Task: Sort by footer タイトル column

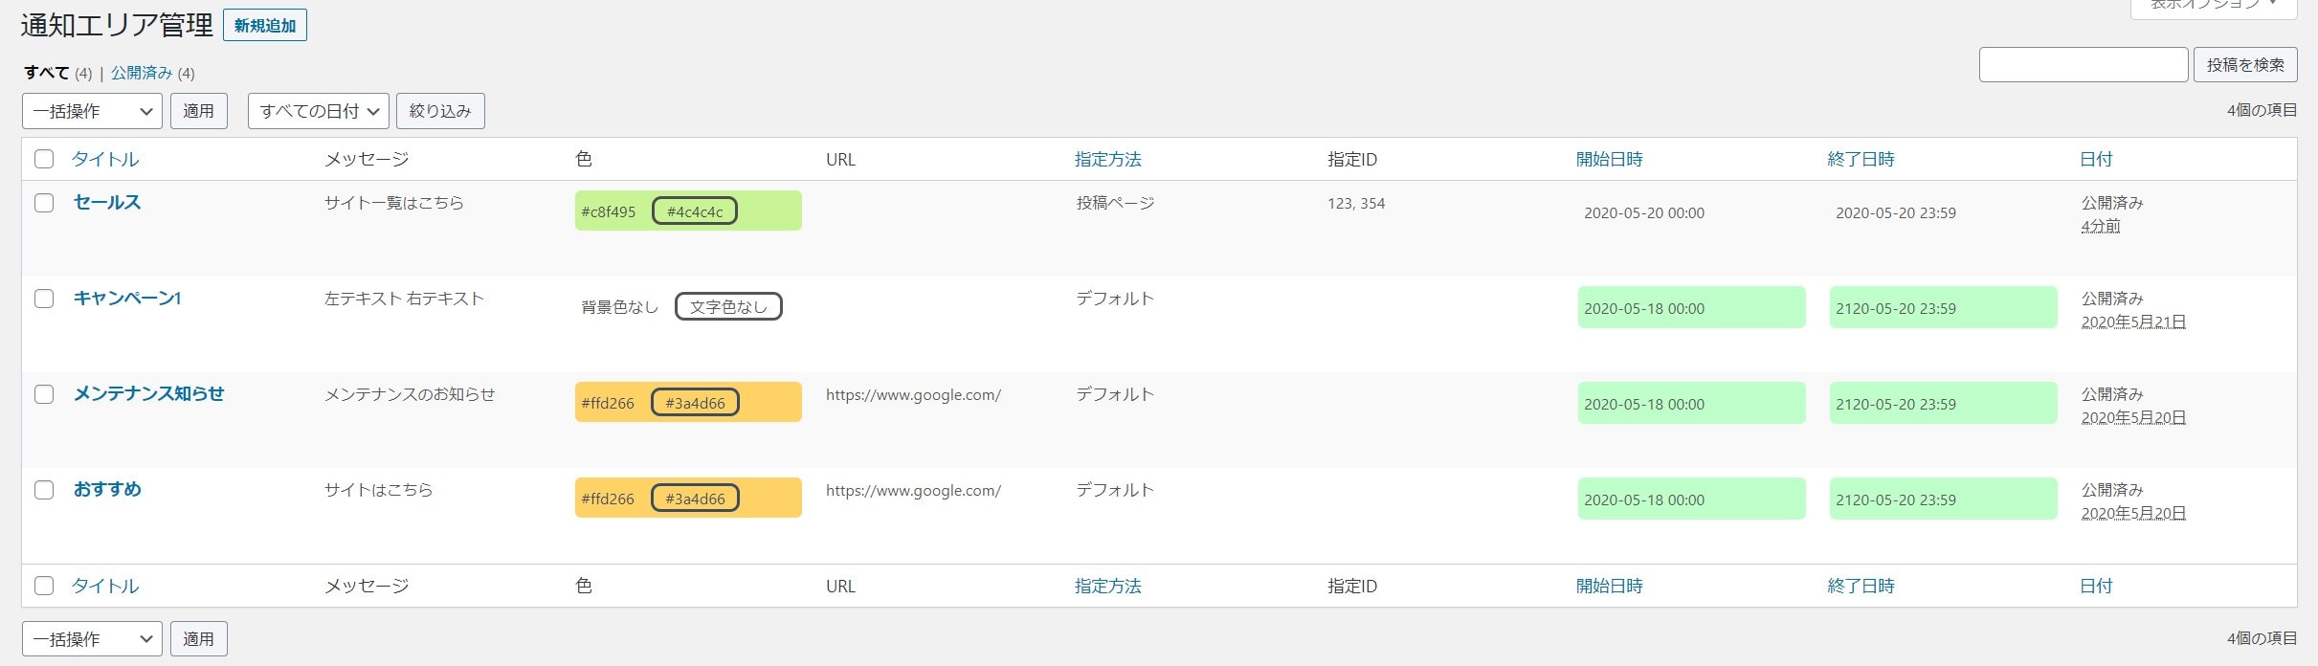Action: pos(105,586)
